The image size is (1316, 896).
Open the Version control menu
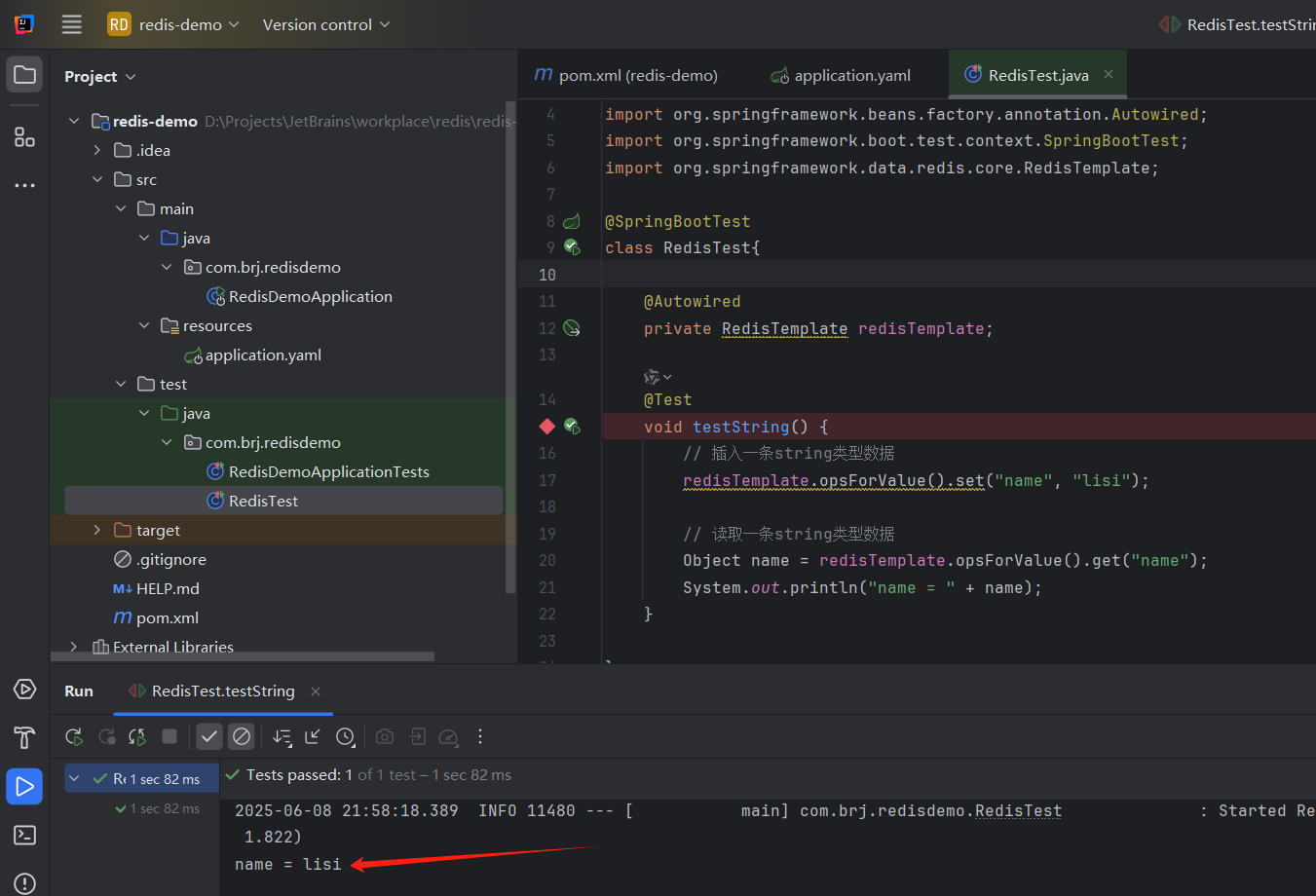[x=325, y=25]
